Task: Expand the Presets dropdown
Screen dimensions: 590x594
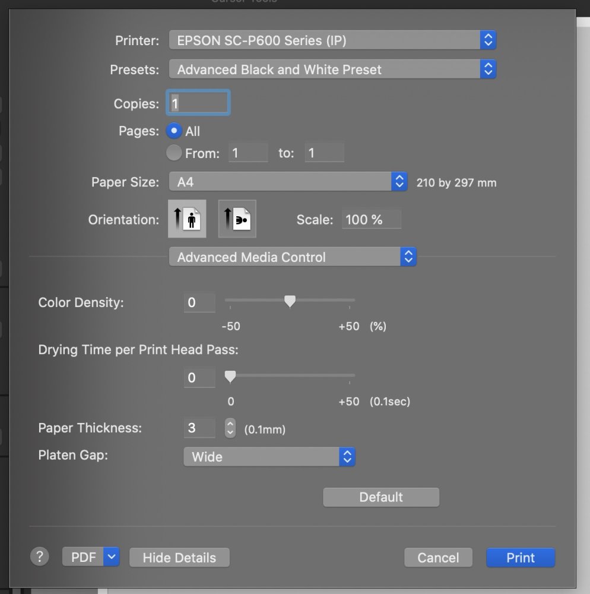Action: [x=332, y=69]
